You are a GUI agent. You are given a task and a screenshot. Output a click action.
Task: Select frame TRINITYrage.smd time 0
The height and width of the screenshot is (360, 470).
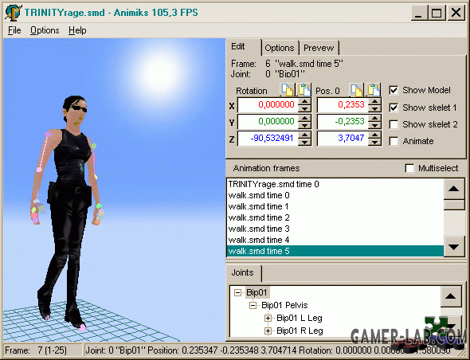tap(335, 184)
